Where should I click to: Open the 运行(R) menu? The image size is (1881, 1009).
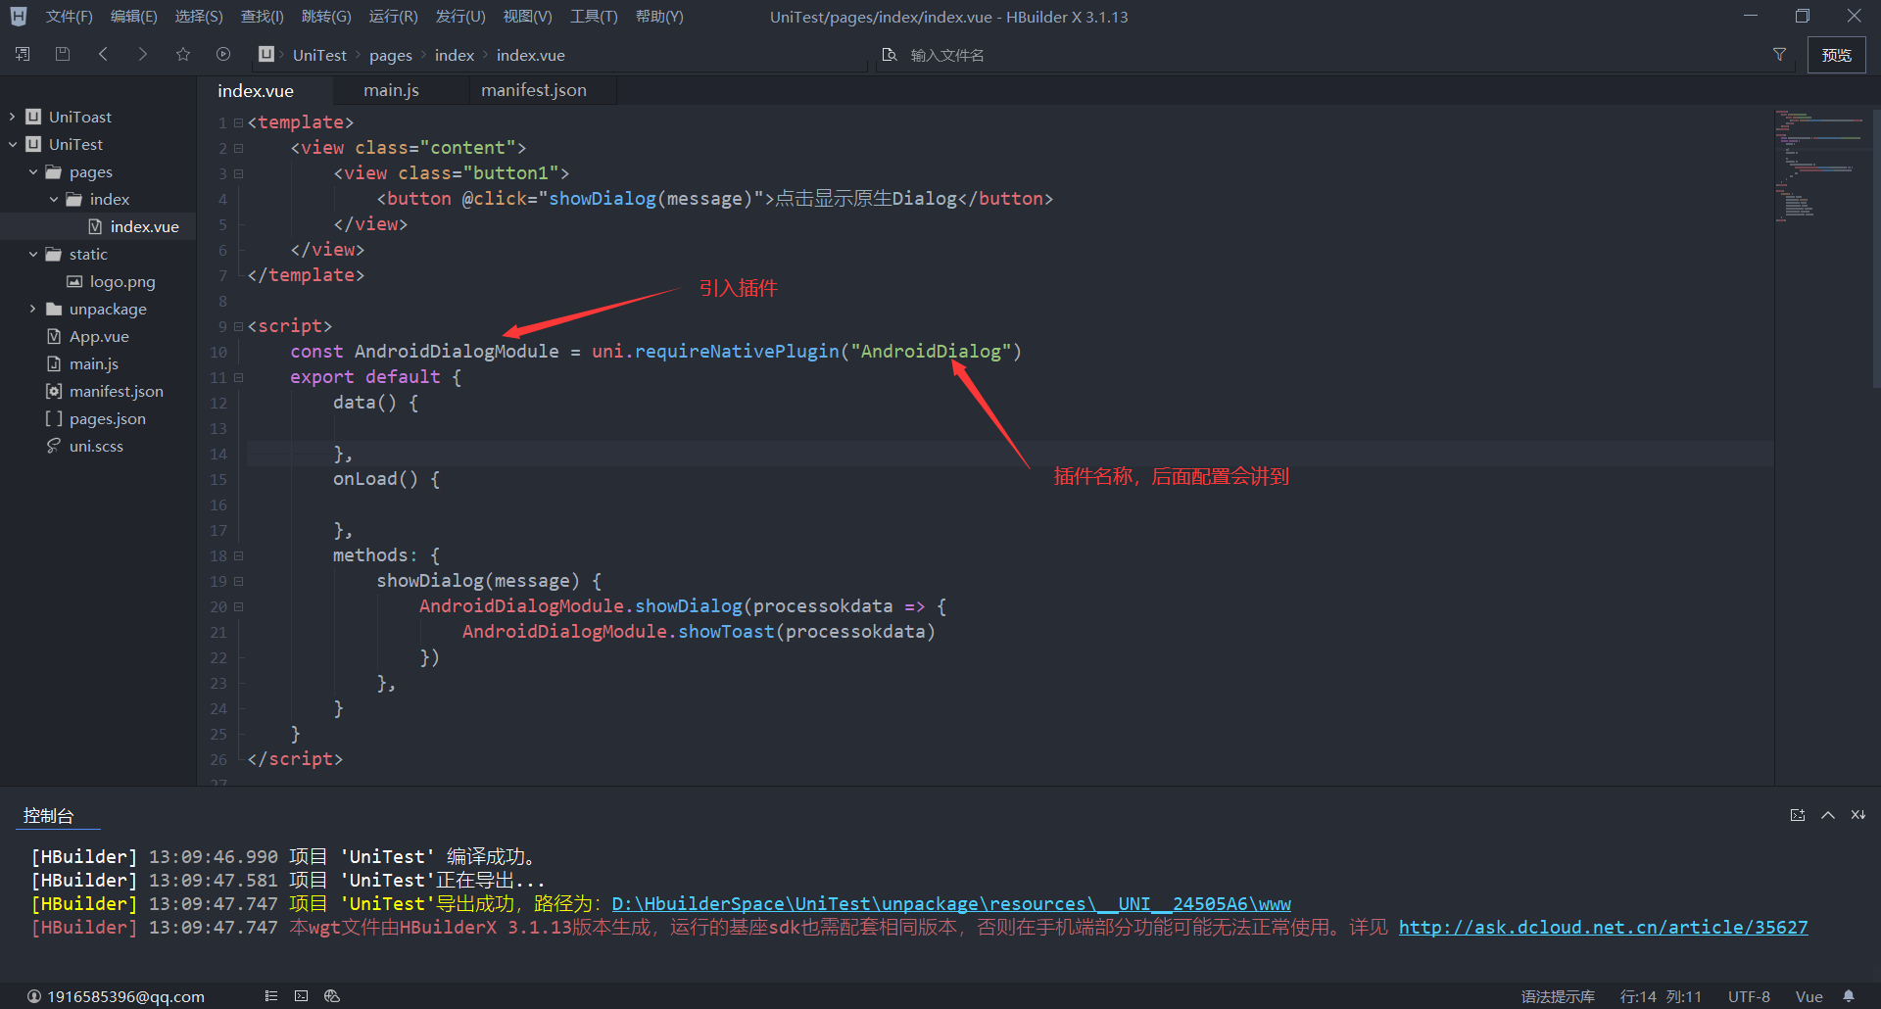[393, 17]
